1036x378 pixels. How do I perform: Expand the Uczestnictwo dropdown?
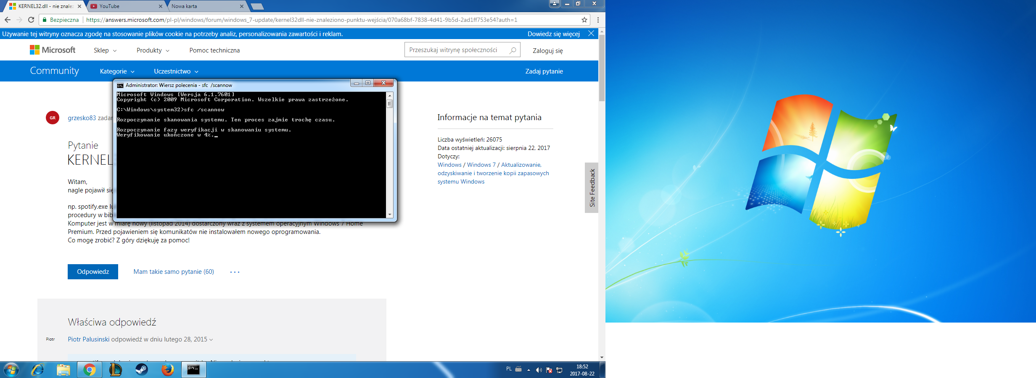click(x=176, y=71)
